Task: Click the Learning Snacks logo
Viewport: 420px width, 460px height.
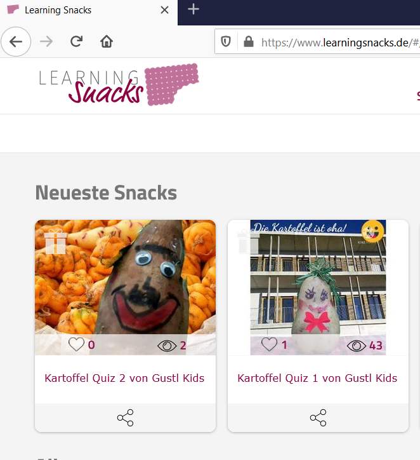Action: 119,85
